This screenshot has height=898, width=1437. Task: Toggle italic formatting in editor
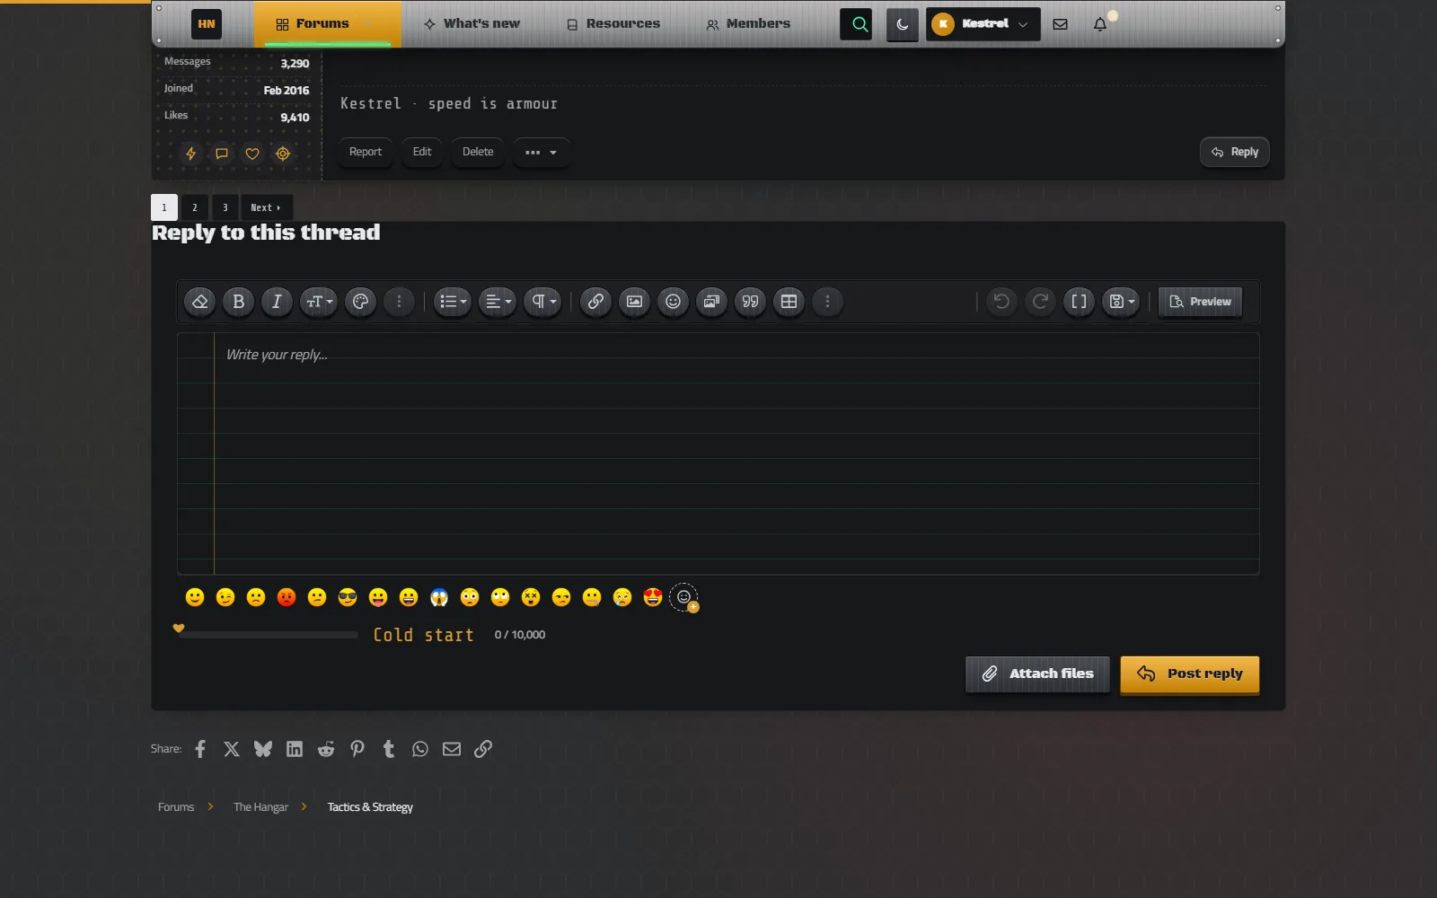click(x=277, y=302)
